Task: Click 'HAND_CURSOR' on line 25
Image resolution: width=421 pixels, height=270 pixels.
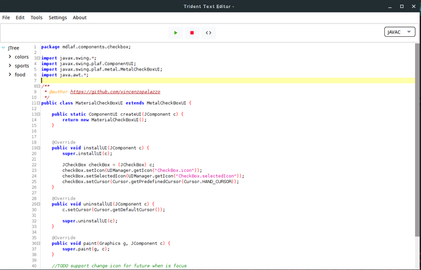Action: (216, 182)
